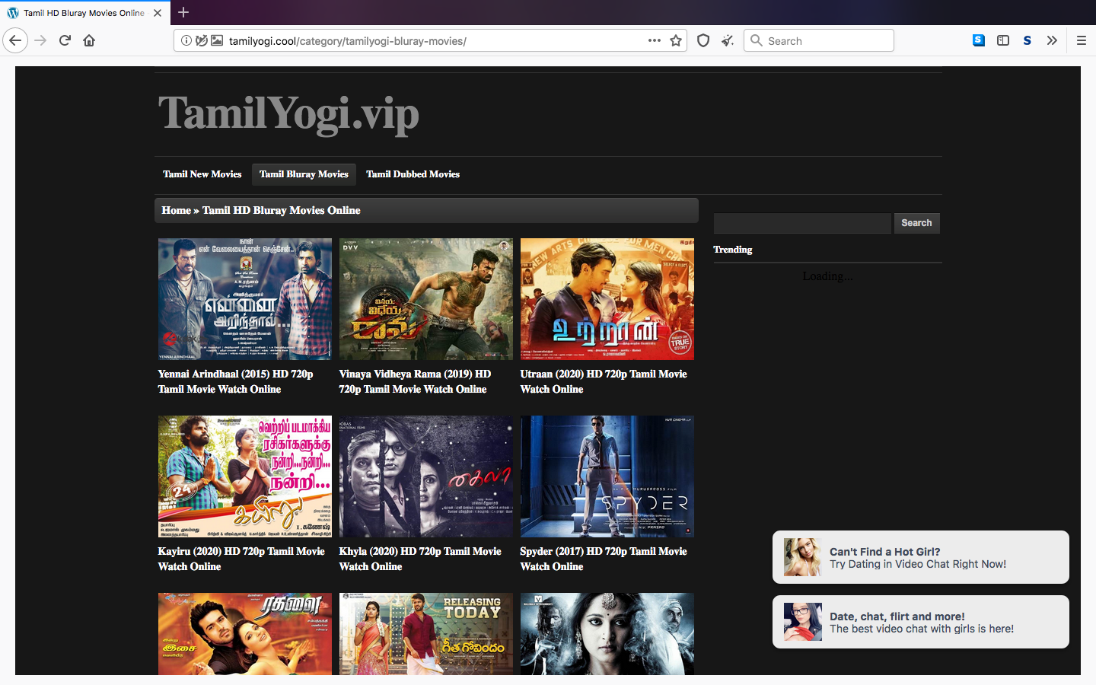Open the Tamil Bluray Movies menu

tap(304, 174)
